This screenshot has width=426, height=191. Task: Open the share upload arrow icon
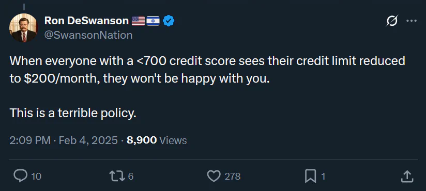[x=407, y=177]
